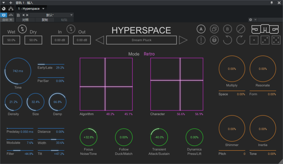The height and width of the screenshot is (164, 283).
Task: Click the Algorithm XY pad
Action: (x=106, y=84)
